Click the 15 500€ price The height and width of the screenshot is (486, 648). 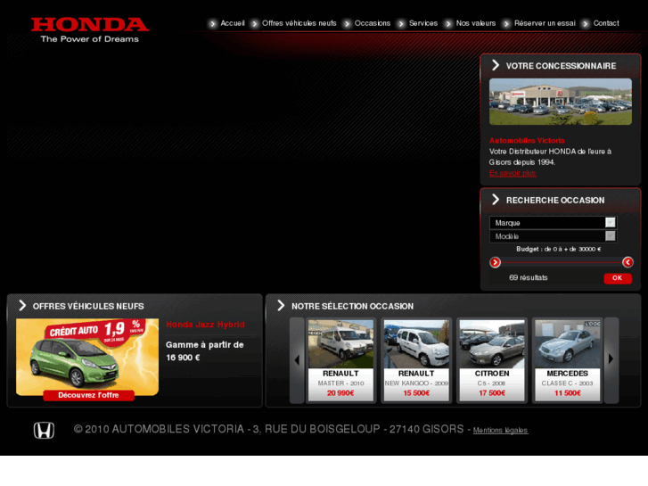coord(416,393)
